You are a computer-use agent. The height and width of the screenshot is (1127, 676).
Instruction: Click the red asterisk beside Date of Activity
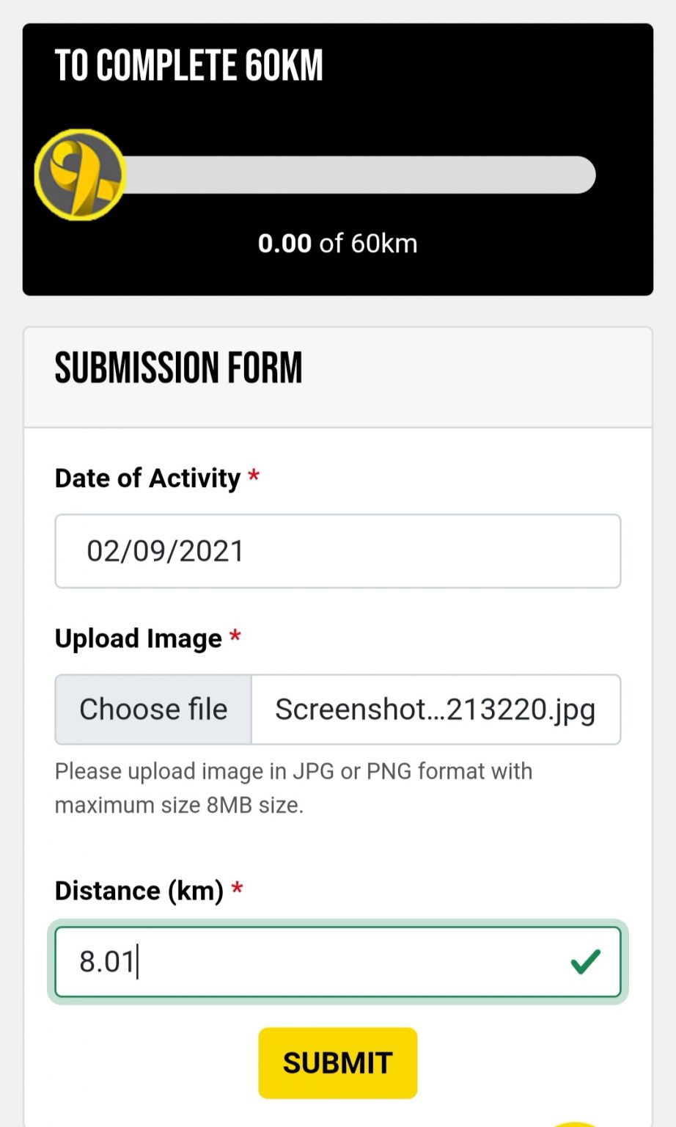[x=254, y=477]
